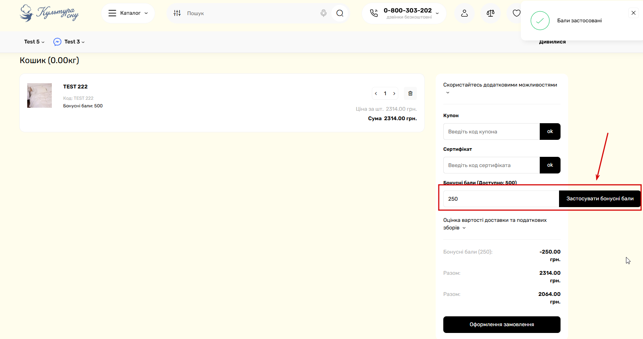Click the bonus points amount field

click(501, 199)
